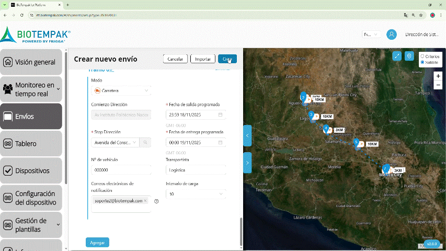Screen dimensions: 446x251
Task: Go to Visión general in sidebar
Action: [x=31, y=62]
